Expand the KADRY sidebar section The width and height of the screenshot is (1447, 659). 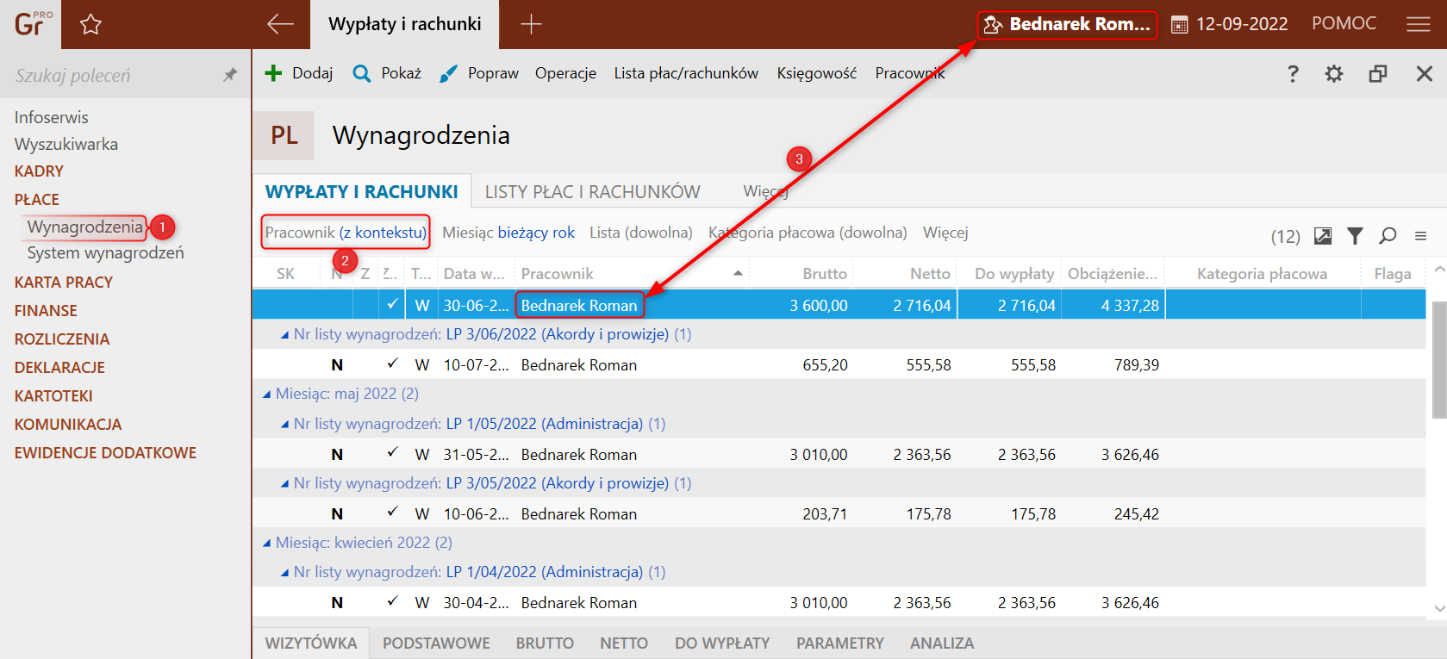point(39,171)
